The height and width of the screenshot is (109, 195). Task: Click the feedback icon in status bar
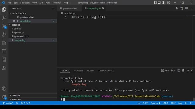[x=186, y=103]
